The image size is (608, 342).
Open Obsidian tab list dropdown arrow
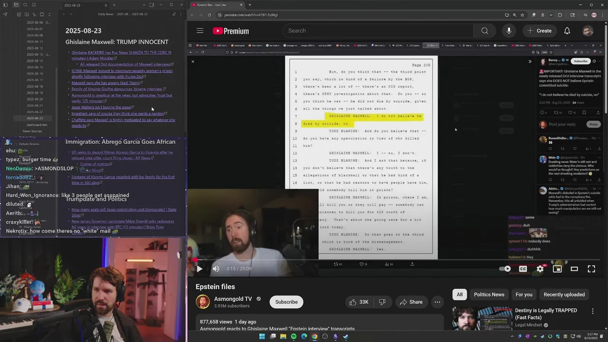143,5
